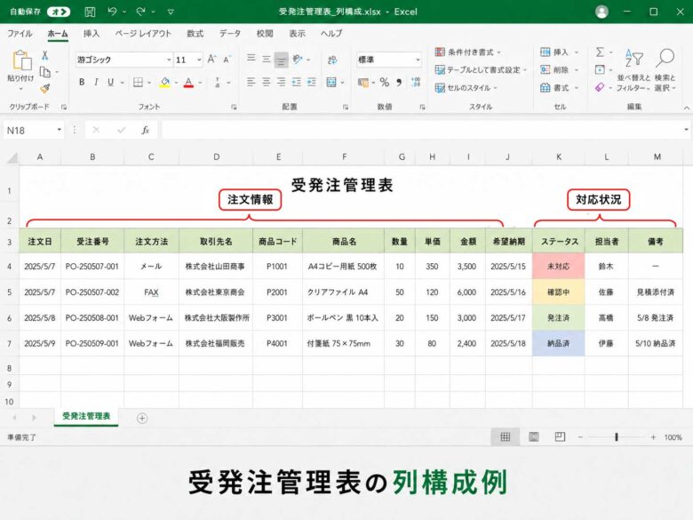Click Insert Function fx icon
This screenshot has height=520, width=693.
pos(146,130)
